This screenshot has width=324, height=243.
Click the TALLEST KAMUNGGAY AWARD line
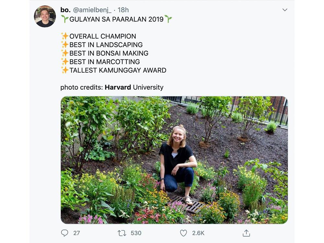pyautogui.click(x=118, y=70)
